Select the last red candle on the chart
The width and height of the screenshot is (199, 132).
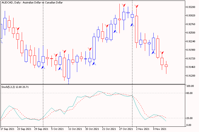(x=166, y=66)
